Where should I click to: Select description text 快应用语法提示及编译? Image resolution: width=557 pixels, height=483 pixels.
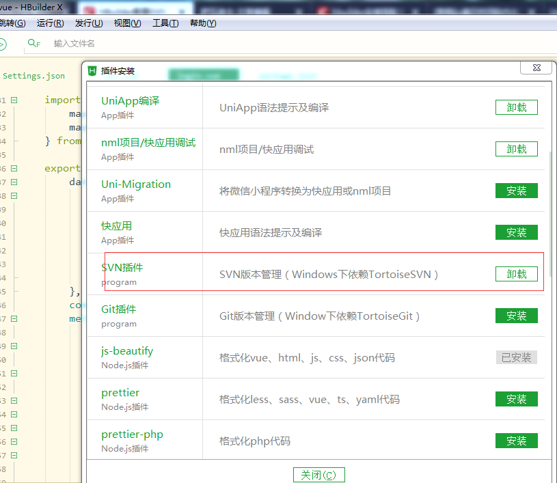coord(271,233)
